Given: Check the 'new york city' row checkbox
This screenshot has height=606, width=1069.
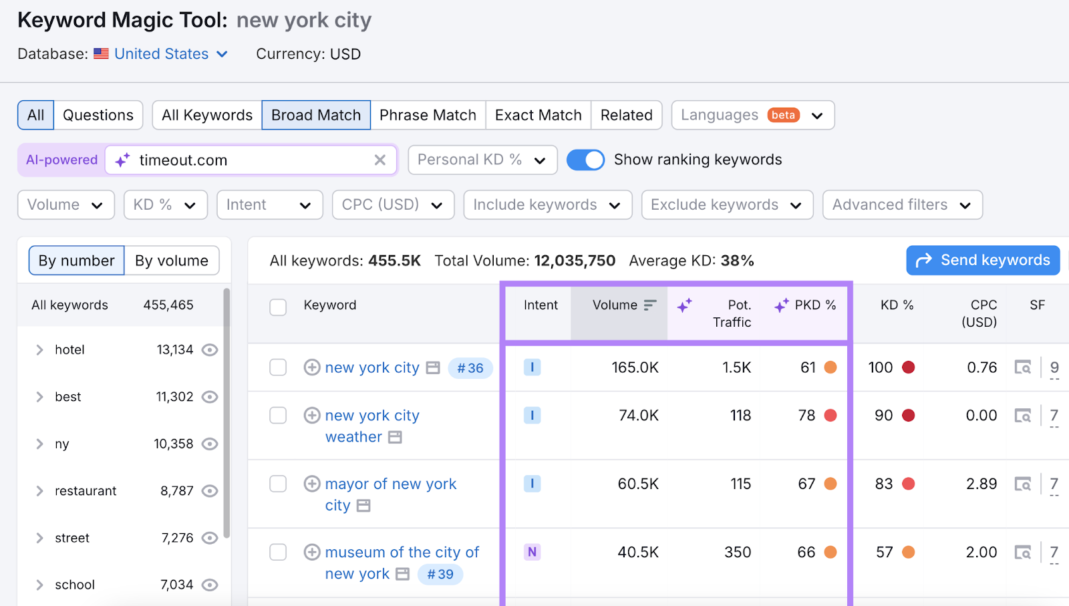Looking at the screenshot, I should tap(278, 367).
